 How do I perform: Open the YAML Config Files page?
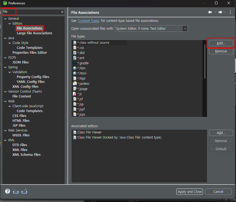tap(31, 82)
